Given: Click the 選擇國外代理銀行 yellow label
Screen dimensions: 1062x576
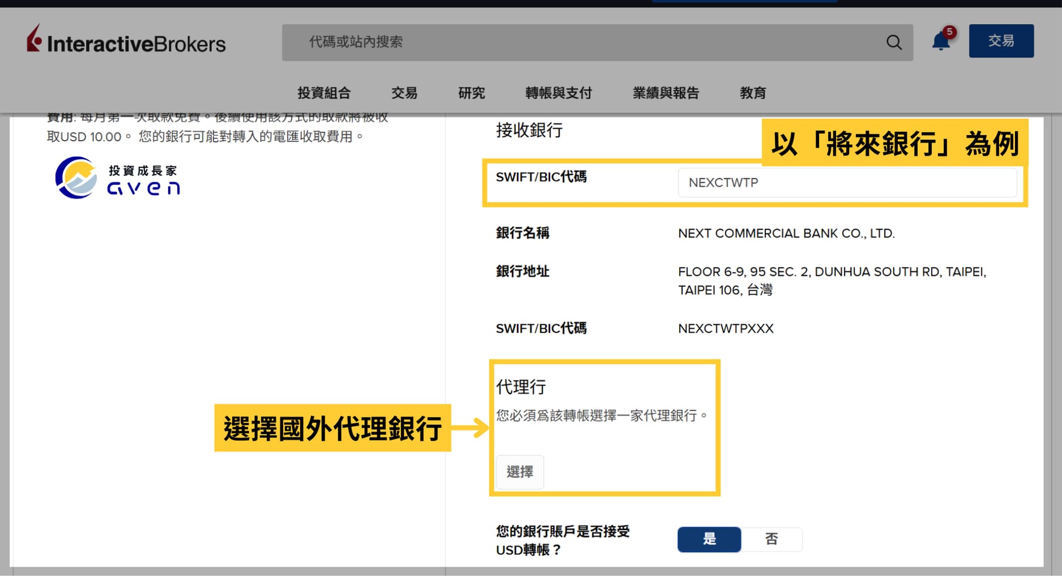Looking at the screenshot, I should coord(332,428).
